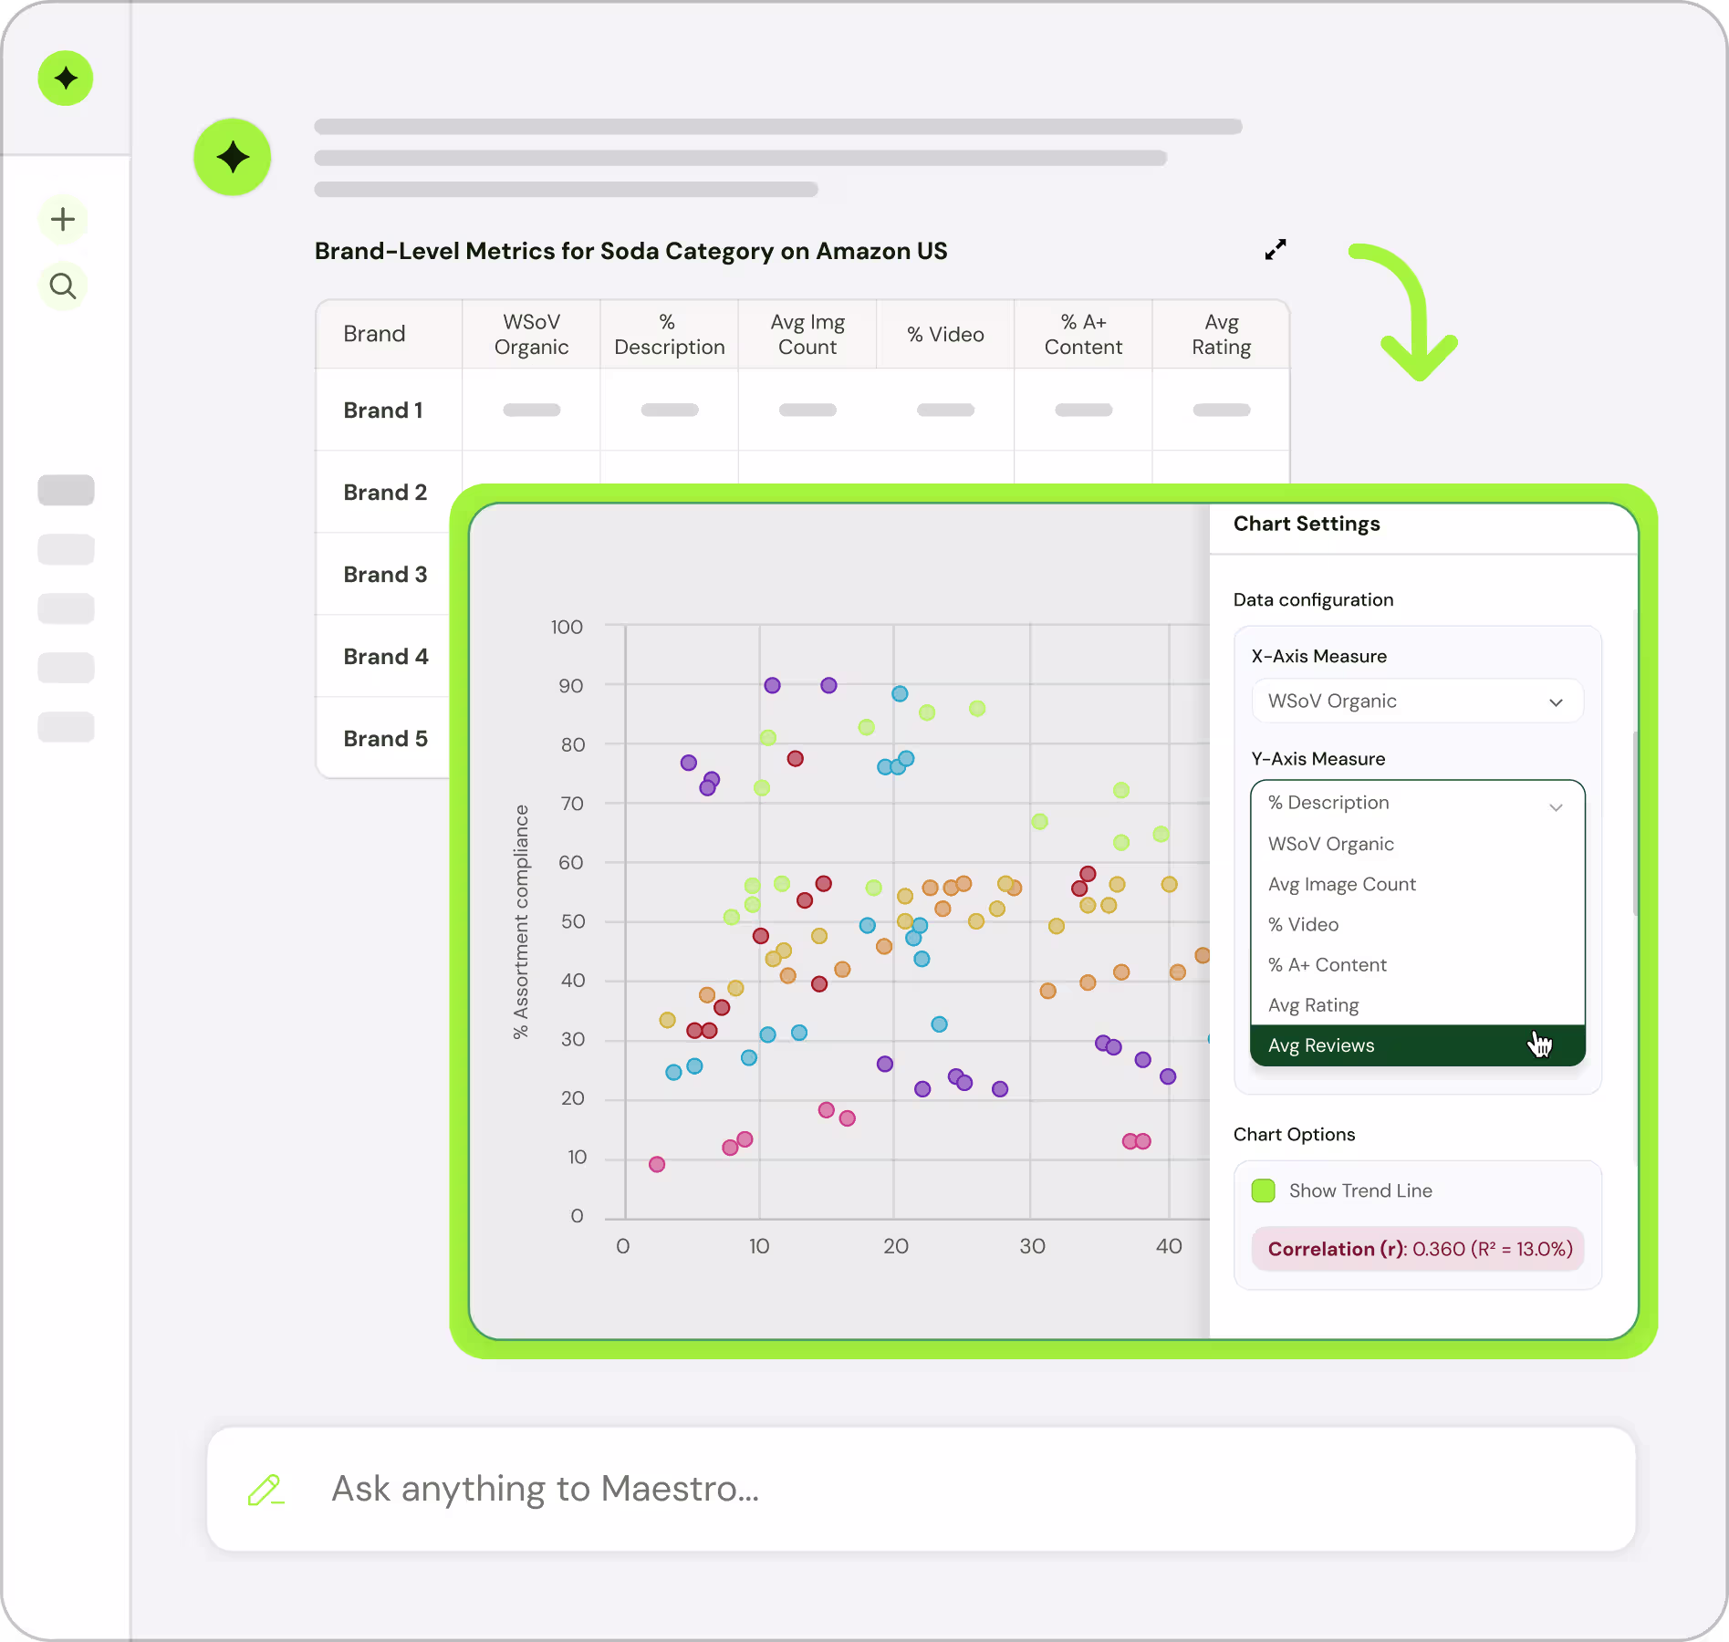Click the plus icon to start new chat
1729x1642 pixels.
click(x=63, y=220)
